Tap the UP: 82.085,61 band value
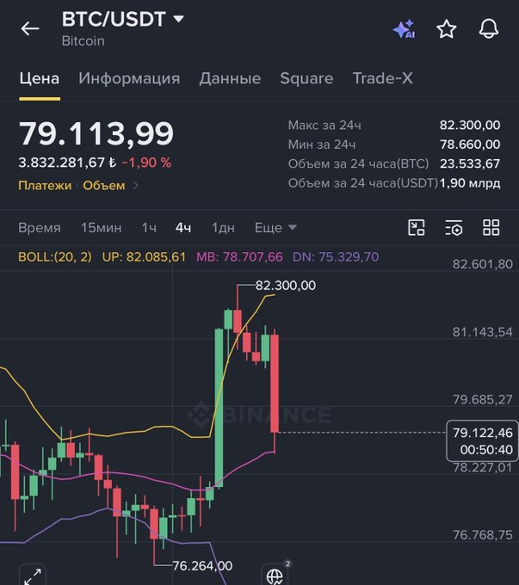This screenshot has height=585, width=519. tap(144, 256)
